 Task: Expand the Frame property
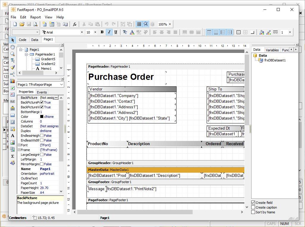pyautogui.click(x=19, y=150)
